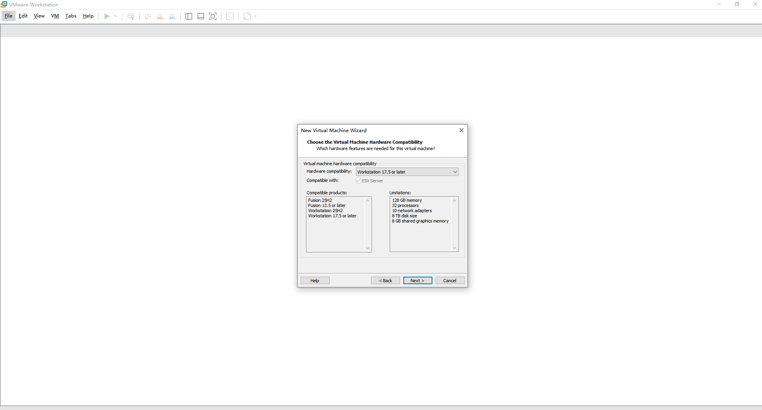
Task: Click the Back button in wizard
Action: [x=385, y=281]
